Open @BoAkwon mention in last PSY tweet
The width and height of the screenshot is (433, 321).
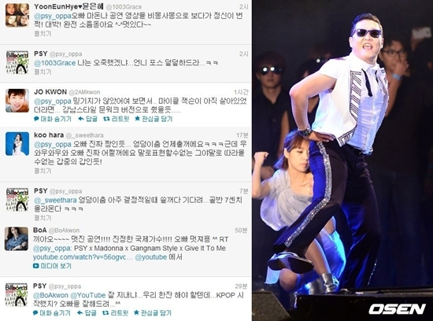[50, 295]
